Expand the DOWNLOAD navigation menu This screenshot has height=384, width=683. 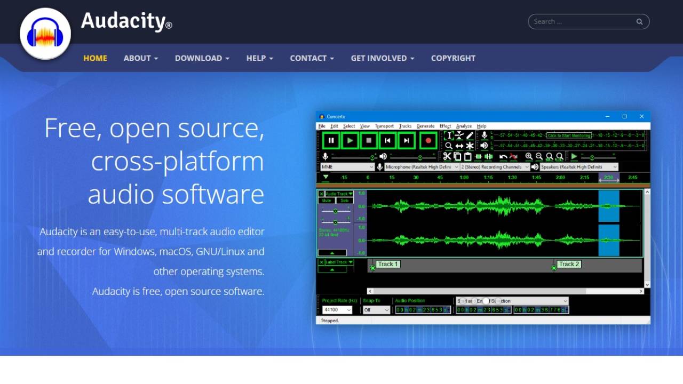(202, 58)
